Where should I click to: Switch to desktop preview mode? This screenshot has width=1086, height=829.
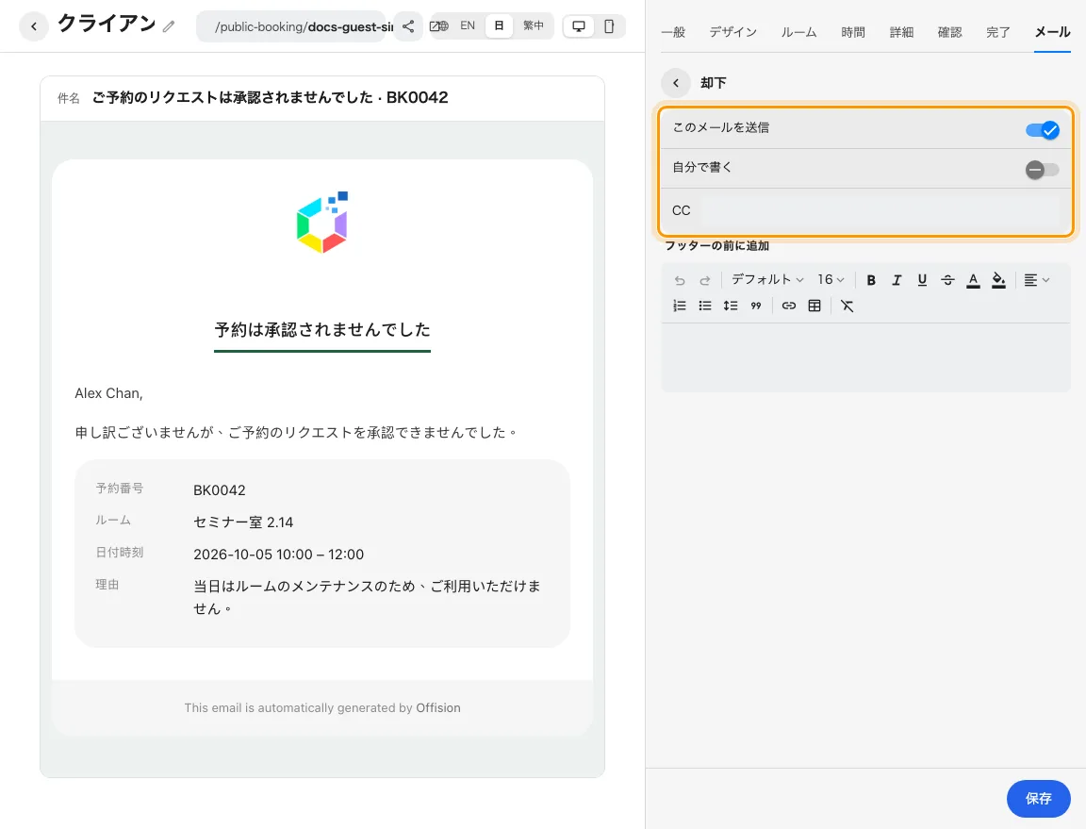coord(578,26)
